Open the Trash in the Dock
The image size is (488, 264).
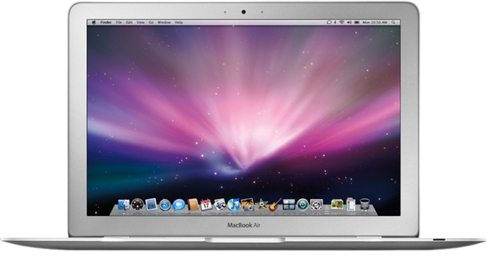click(364, 204)
